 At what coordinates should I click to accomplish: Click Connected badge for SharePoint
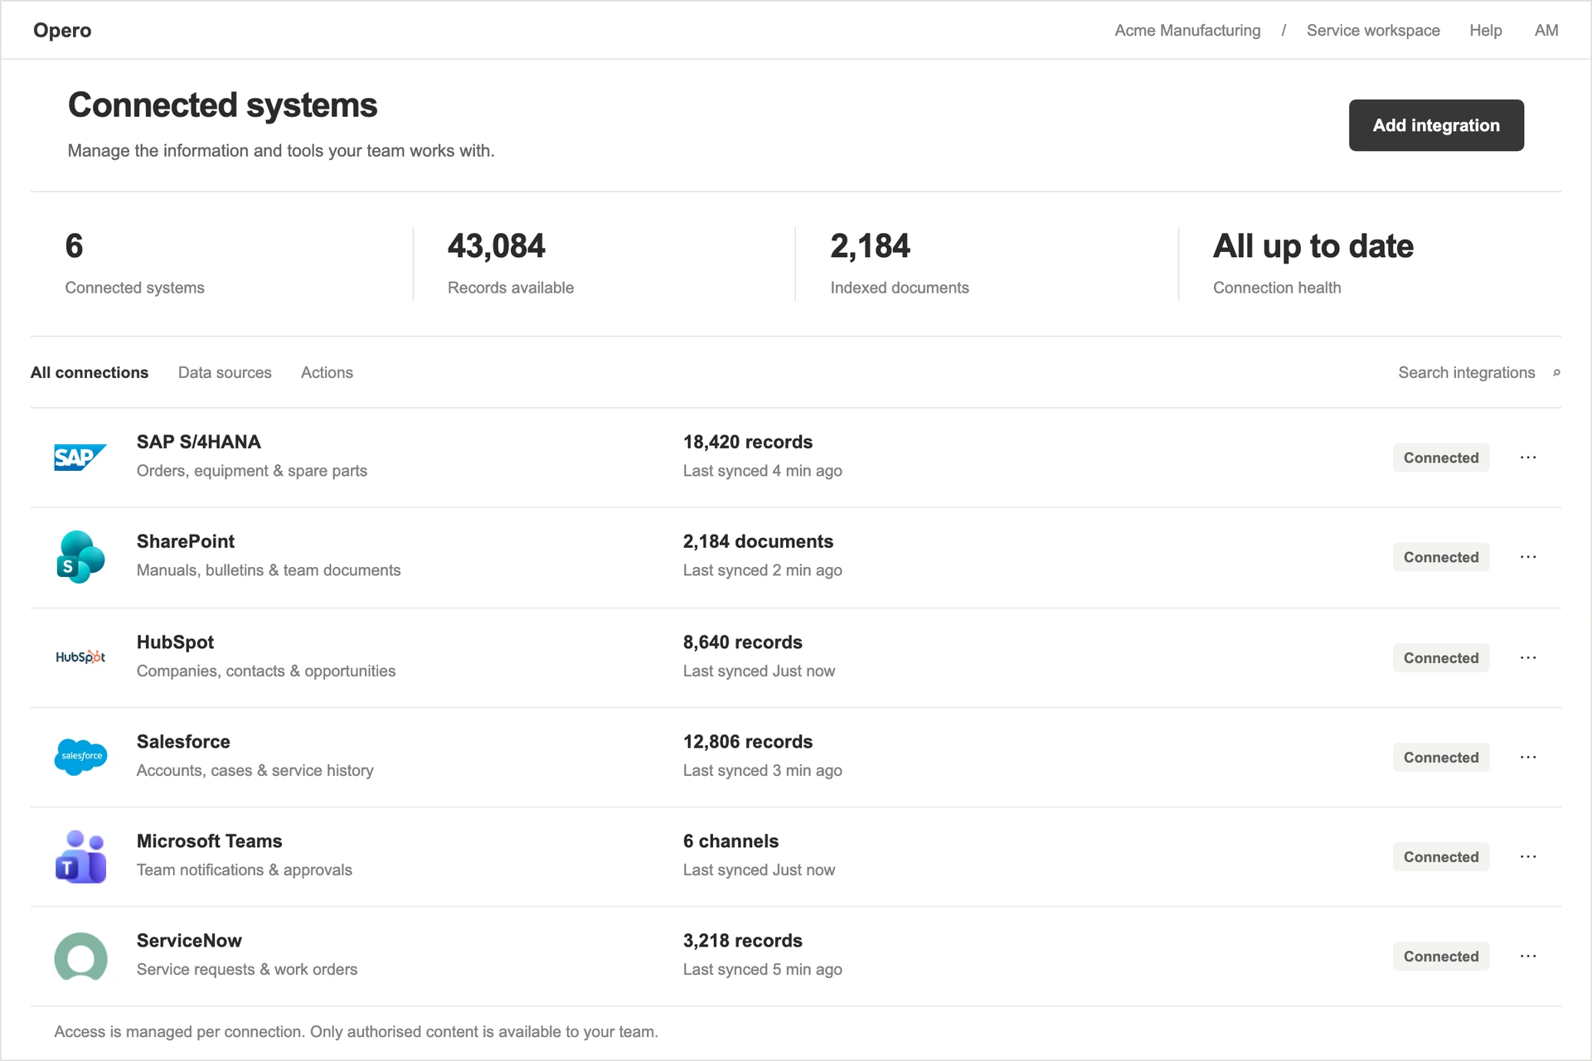[1441, 557]
